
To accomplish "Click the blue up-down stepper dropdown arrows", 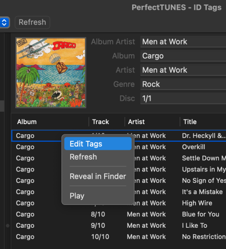I will [4, 22].
